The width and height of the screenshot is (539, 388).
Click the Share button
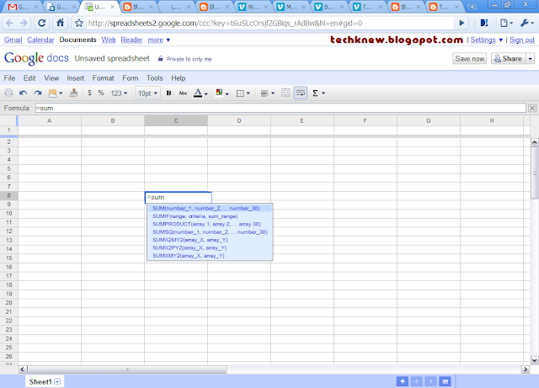pos(508,59)
